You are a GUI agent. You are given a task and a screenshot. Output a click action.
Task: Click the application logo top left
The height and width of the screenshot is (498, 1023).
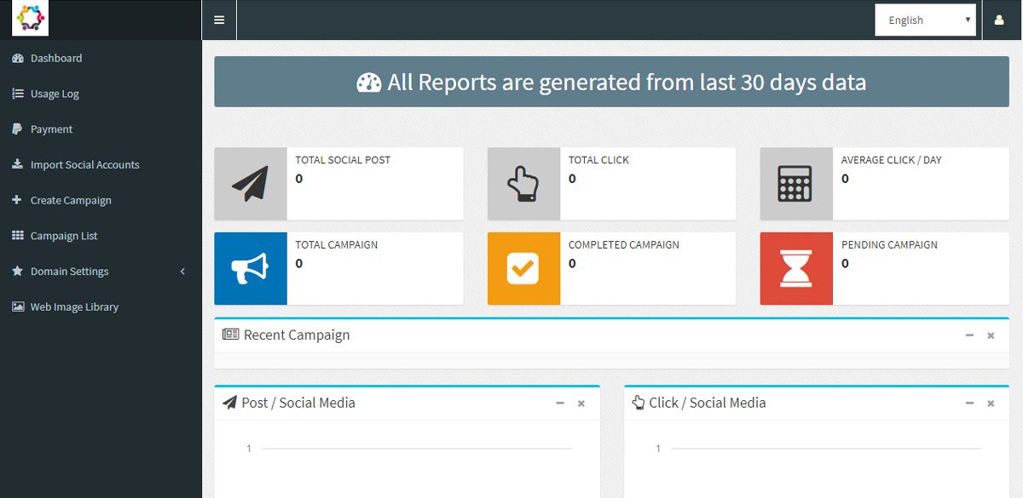(28, 17)
